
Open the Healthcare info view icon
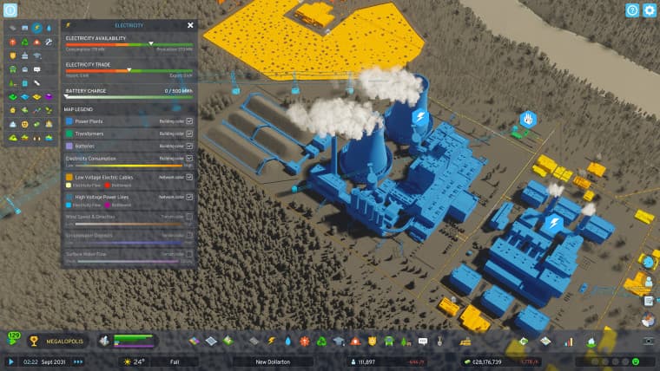point(13,42)
